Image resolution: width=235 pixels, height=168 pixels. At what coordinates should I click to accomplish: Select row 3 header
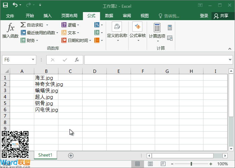[x=5, y=90]
